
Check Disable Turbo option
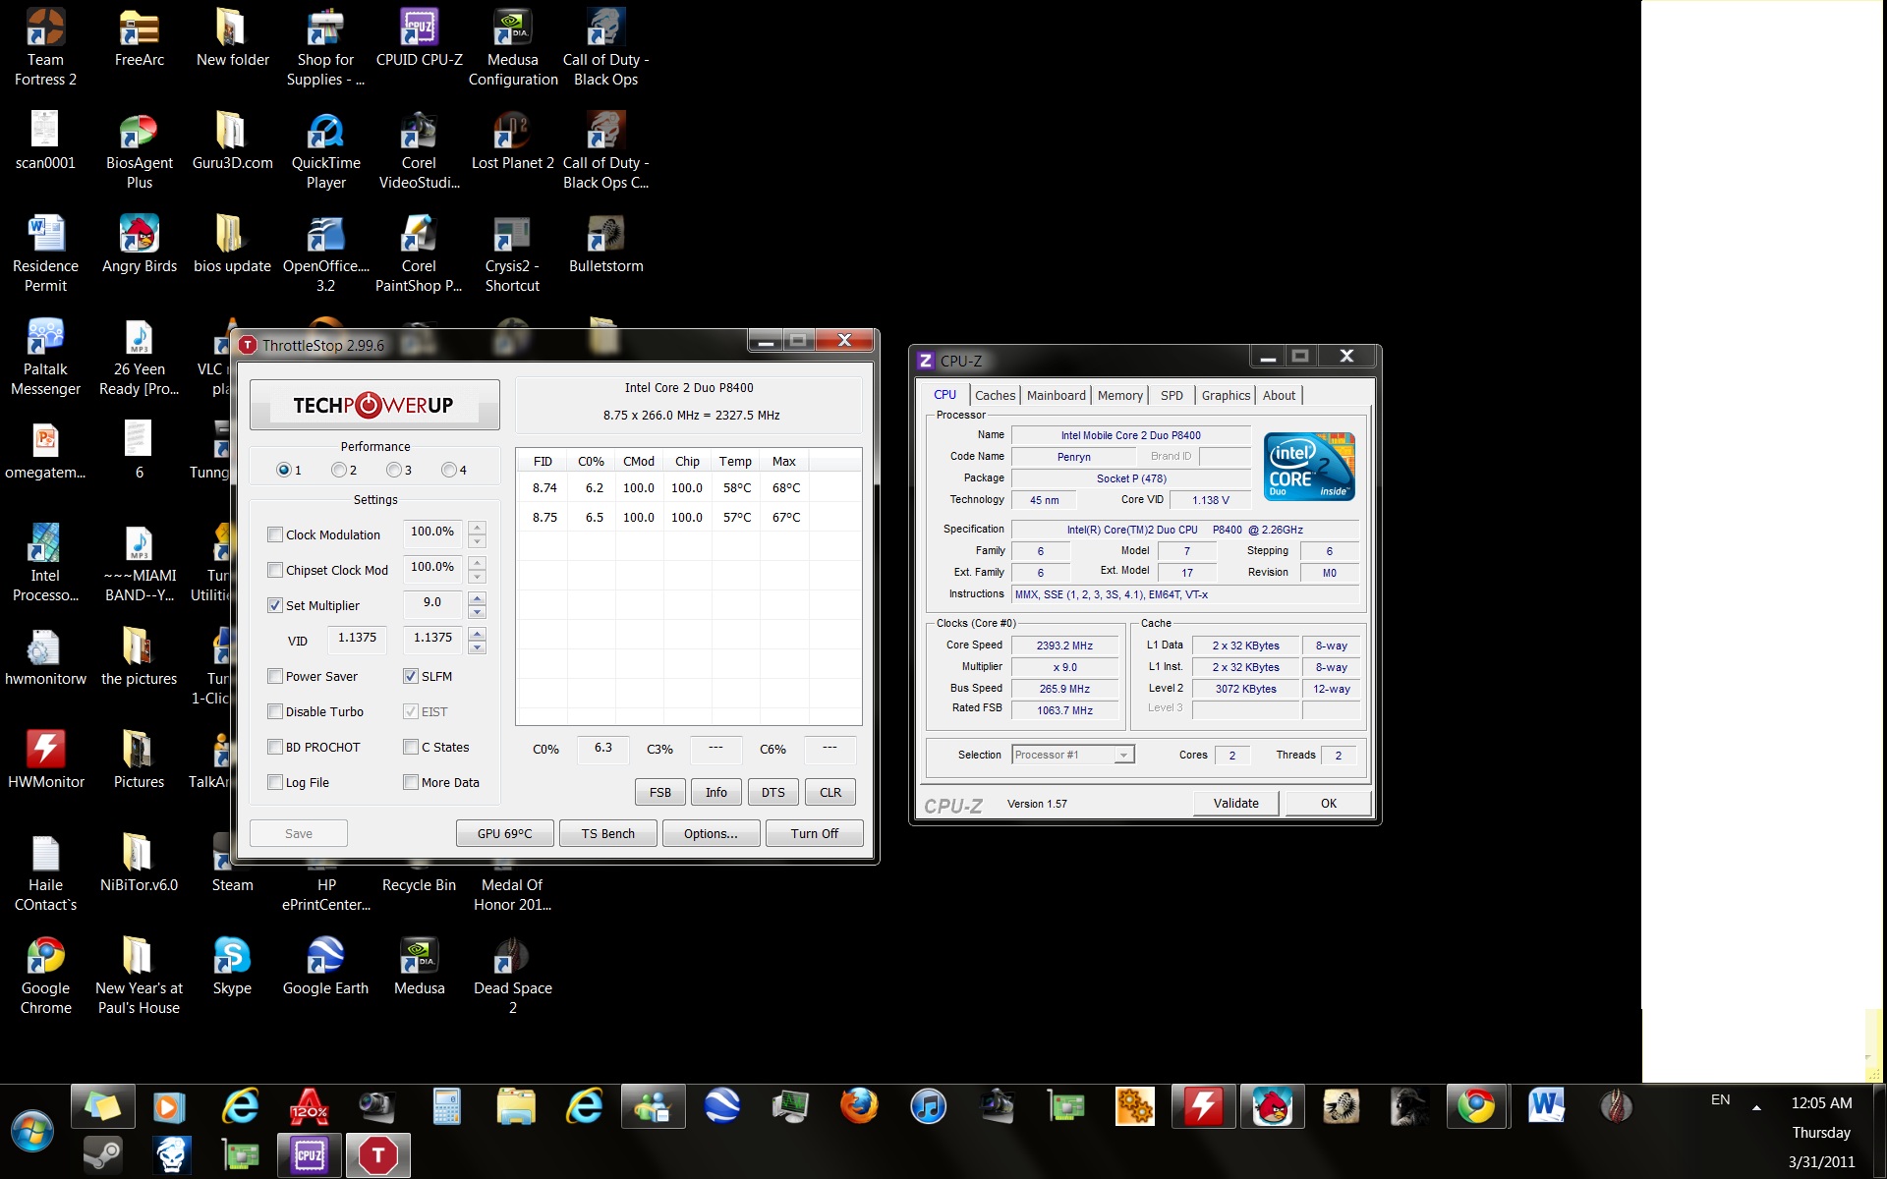(275, 711)
